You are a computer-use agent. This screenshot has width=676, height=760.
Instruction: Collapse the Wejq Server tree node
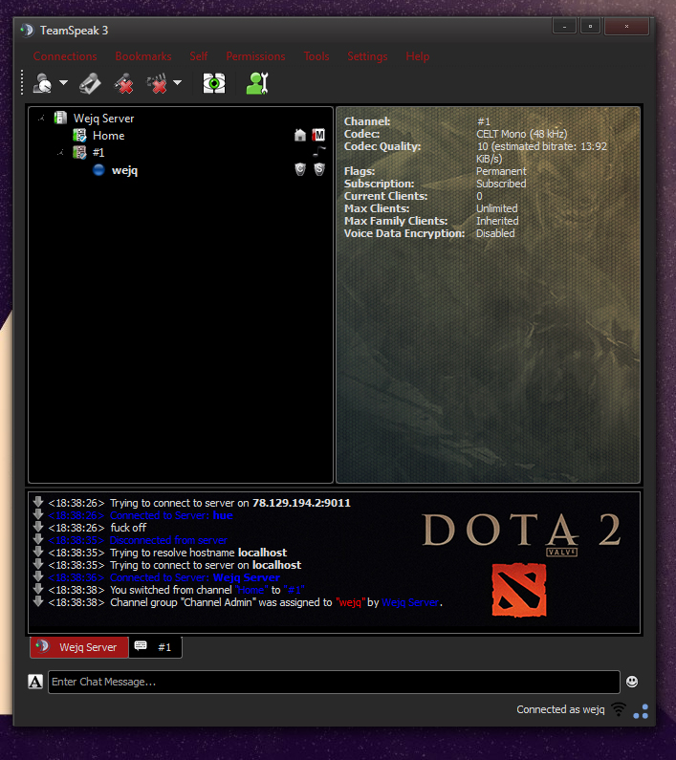[42, 118]
